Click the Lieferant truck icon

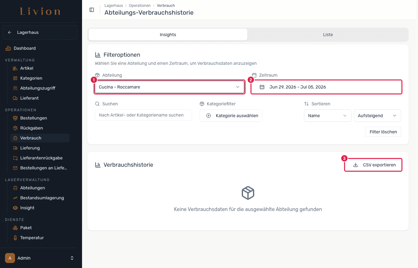point(15,98)
